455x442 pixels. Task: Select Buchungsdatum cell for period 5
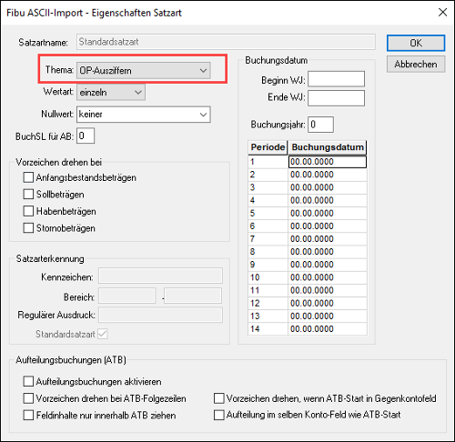point(328,214)
